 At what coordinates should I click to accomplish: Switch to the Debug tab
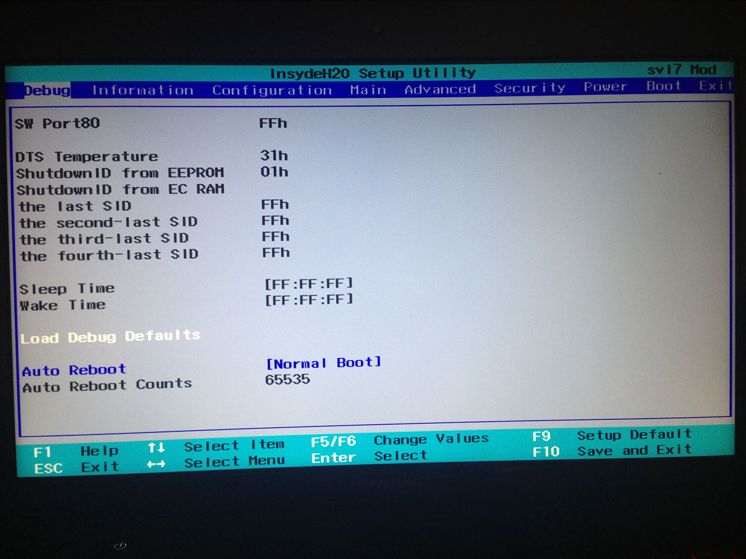47,91
